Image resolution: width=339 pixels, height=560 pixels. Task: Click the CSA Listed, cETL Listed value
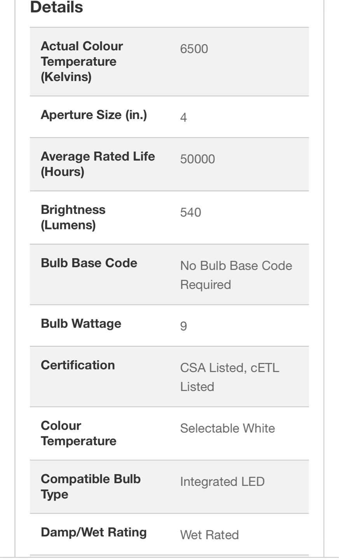[230, 377]
